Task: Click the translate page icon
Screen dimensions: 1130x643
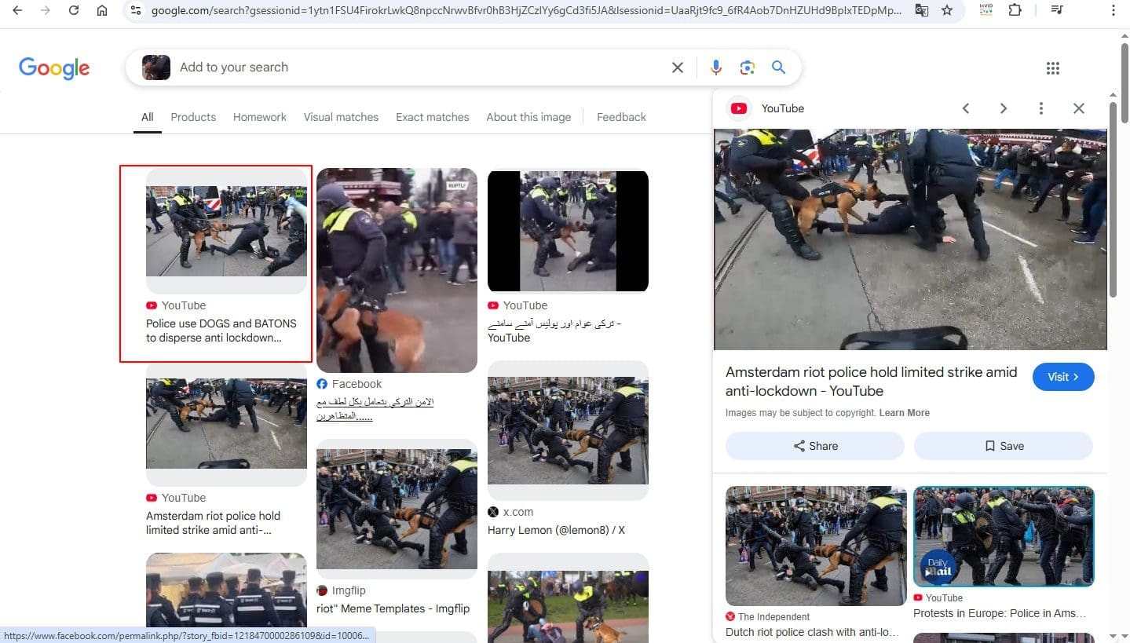Action: 921,11
